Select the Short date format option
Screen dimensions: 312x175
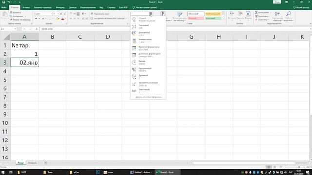coord(148,48)
